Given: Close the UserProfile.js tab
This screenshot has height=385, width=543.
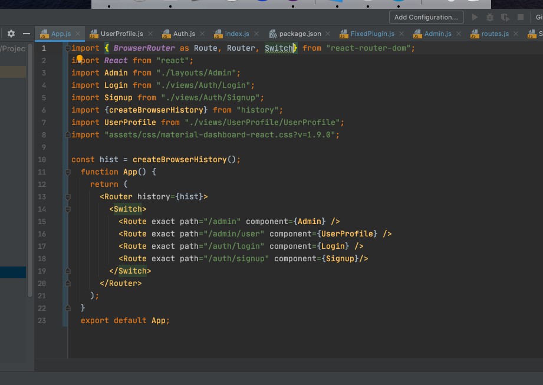Looking at the screenshot, I should tap(150, 34).
